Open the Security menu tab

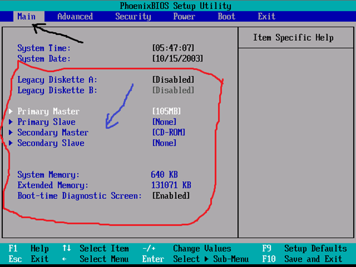(133, 17)
